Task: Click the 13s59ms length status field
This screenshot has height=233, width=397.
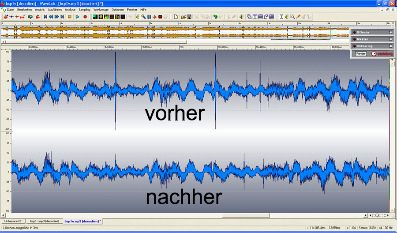Action: 335,228
